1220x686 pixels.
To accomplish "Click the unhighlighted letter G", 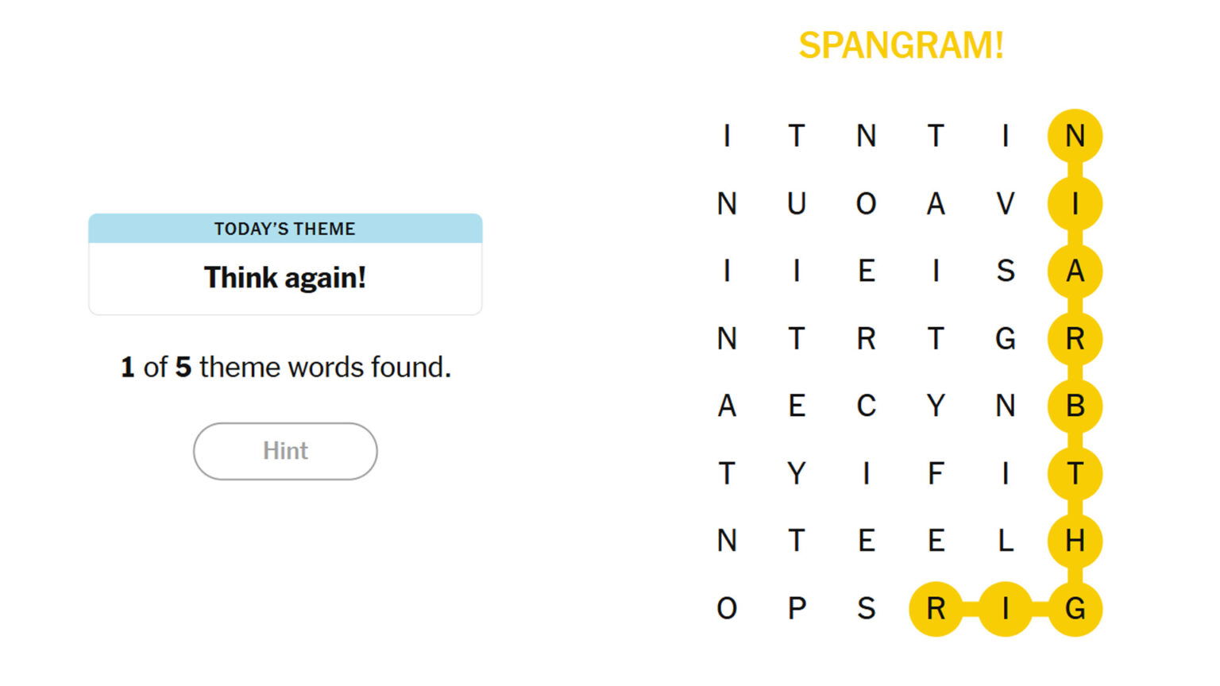I will tap(1006, 339).
